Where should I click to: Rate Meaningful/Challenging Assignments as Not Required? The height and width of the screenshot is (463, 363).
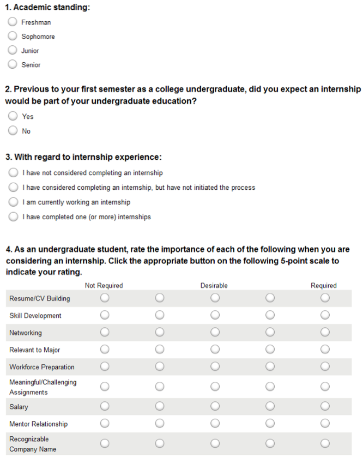pos(105,386)
